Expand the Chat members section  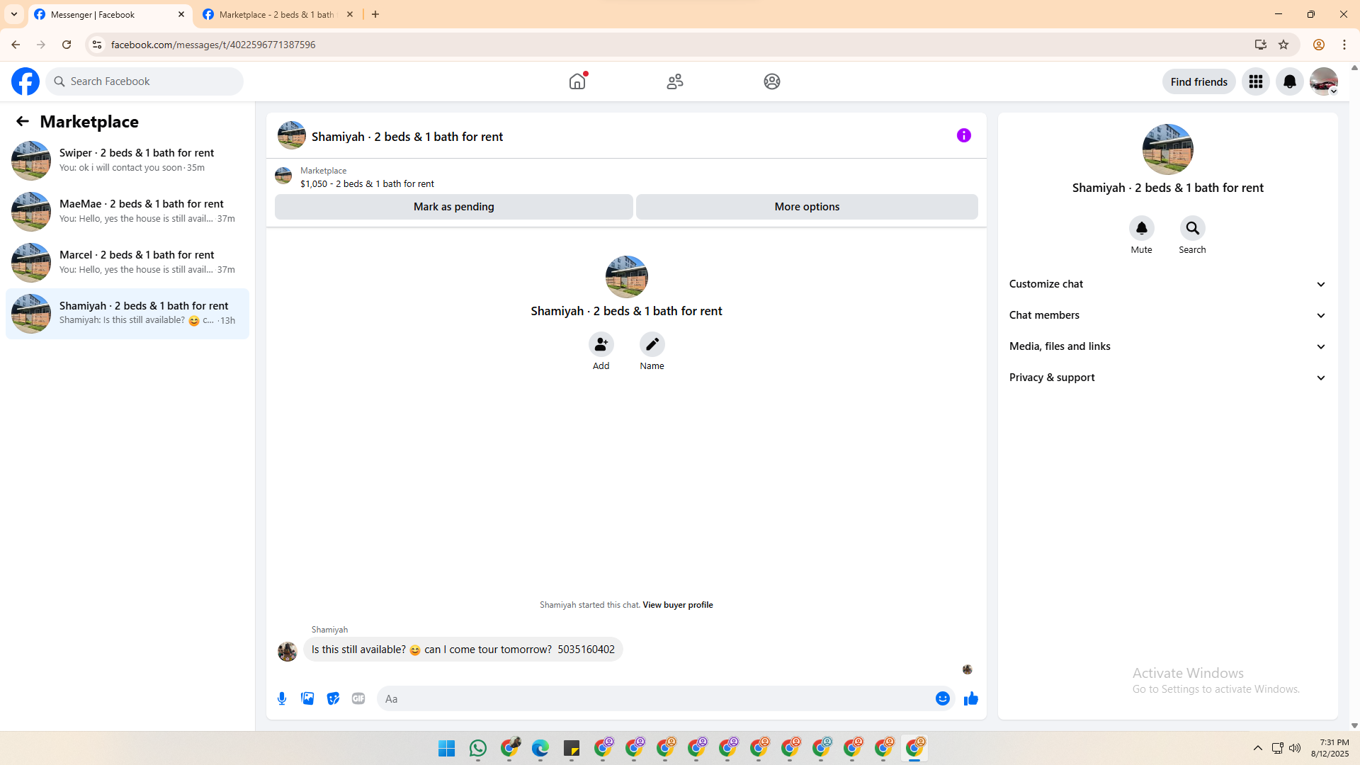(1167, 315)
